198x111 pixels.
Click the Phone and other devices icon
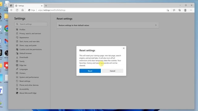pyautogui.click(x=17, y=85)
